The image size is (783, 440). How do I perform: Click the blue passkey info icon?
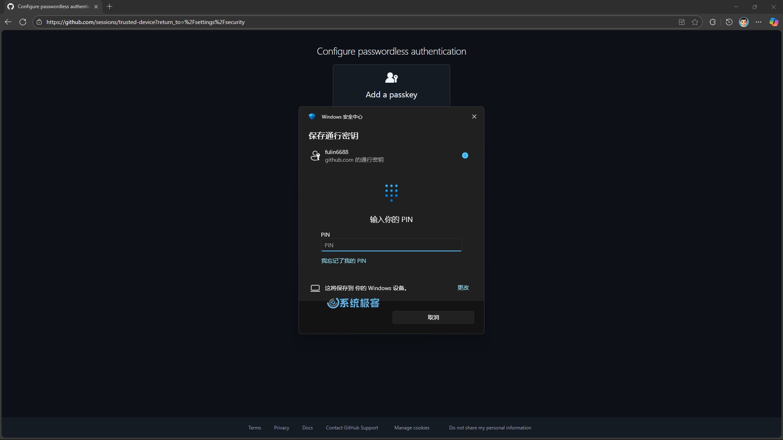(465, 155)
